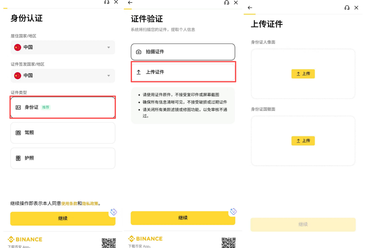Select 身份证 document type option
This screenshot has height=248, width=366.
tap(63, 107)
